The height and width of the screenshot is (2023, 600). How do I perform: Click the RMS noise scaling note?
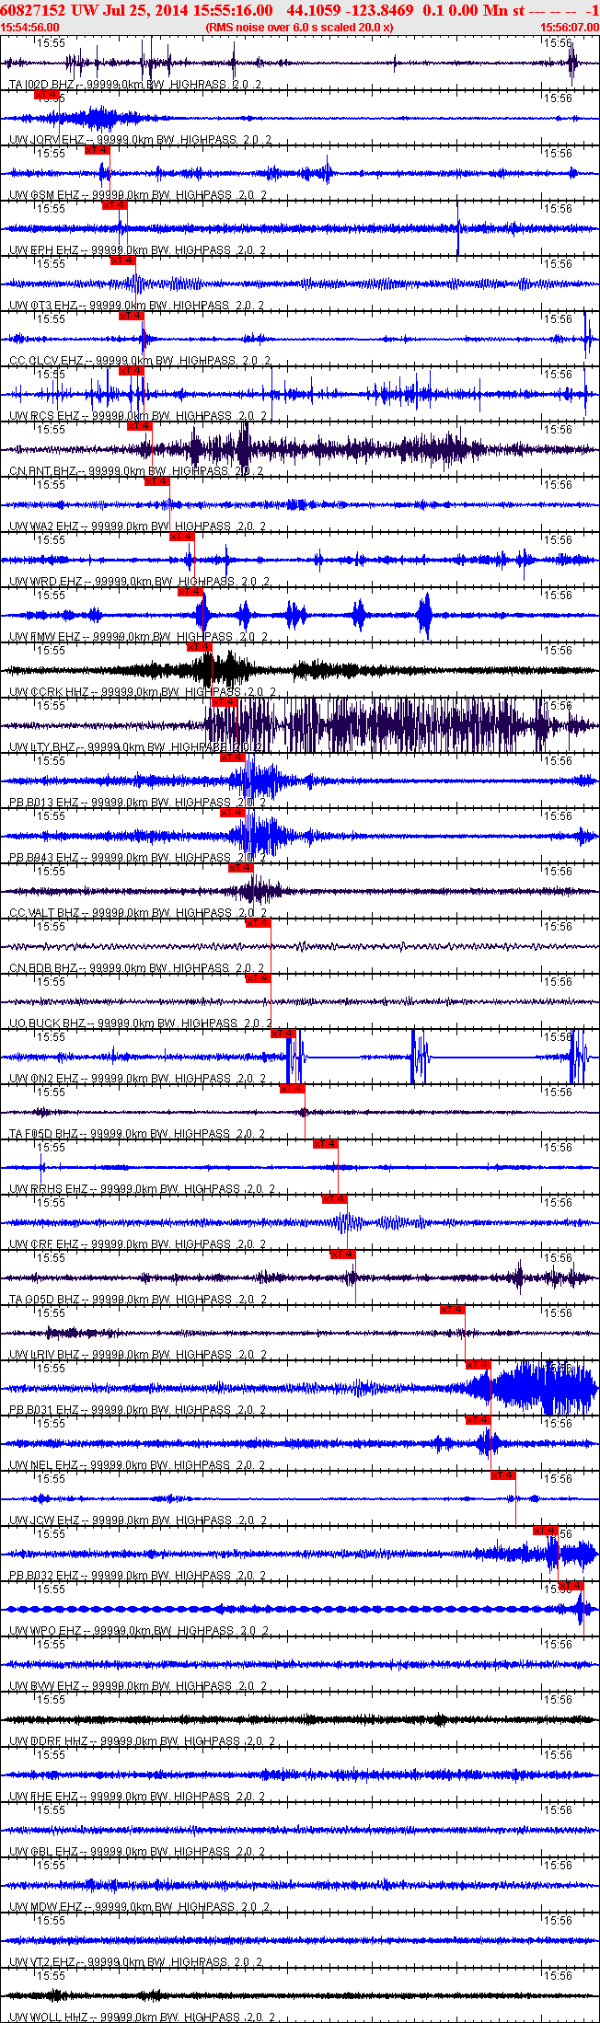pos(299,28)
